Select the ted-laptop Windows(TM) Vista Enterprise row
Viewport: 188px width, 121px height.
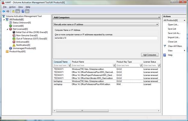pyautogui.click(x=107, y=81)
